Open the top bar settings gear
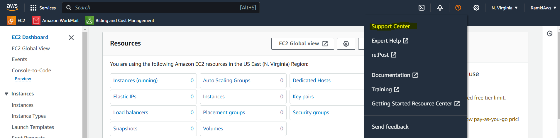Screen dimensions: 560x138 (x=476, y=8)
